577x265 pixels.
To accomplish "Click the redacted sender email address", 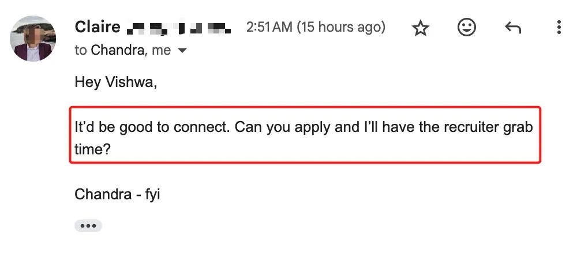I will click(179, 27).
